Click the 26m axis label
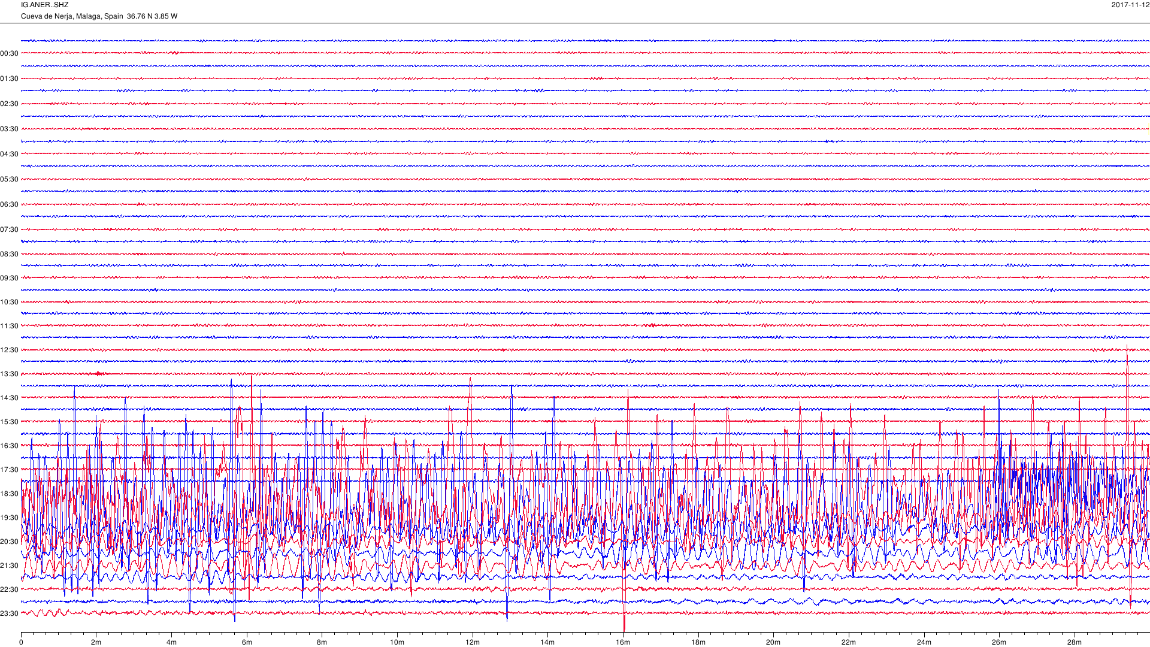 pyautogui.click(x=999, y=642)
